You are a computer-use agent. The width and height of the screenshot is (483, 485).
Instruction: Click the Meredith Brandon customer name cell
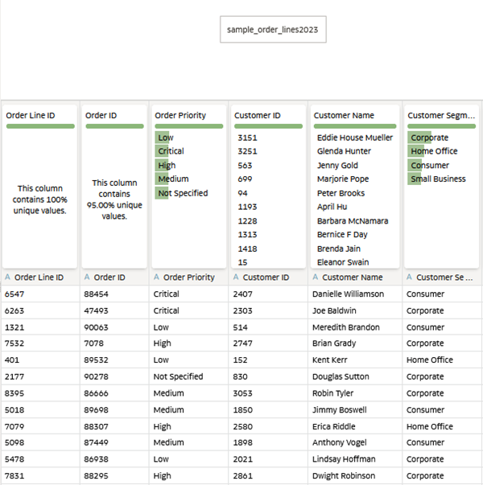click(x=355, y=327)
